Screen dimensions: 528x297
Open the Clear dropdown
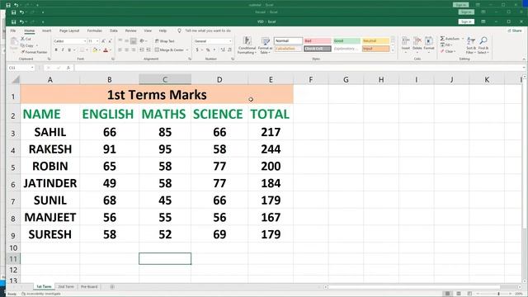(448, 51)
